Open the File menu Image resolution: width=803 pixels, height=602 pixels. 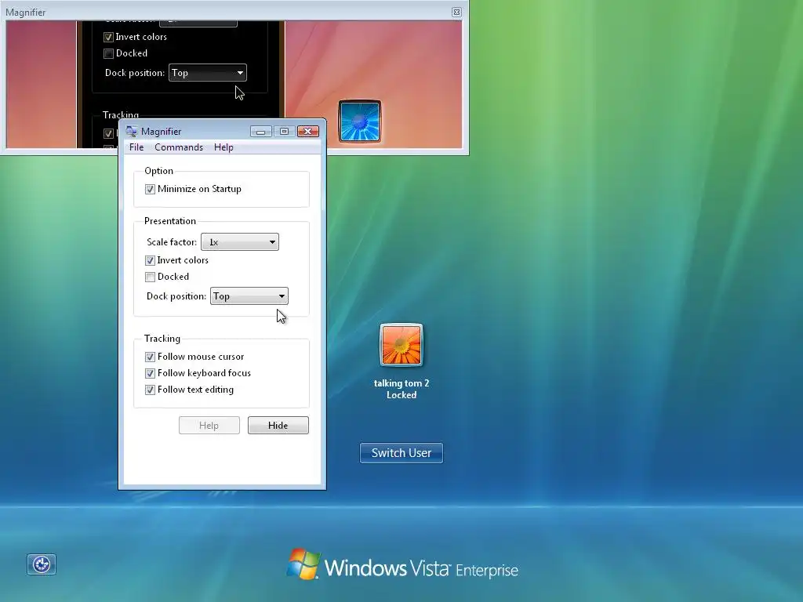136,147
